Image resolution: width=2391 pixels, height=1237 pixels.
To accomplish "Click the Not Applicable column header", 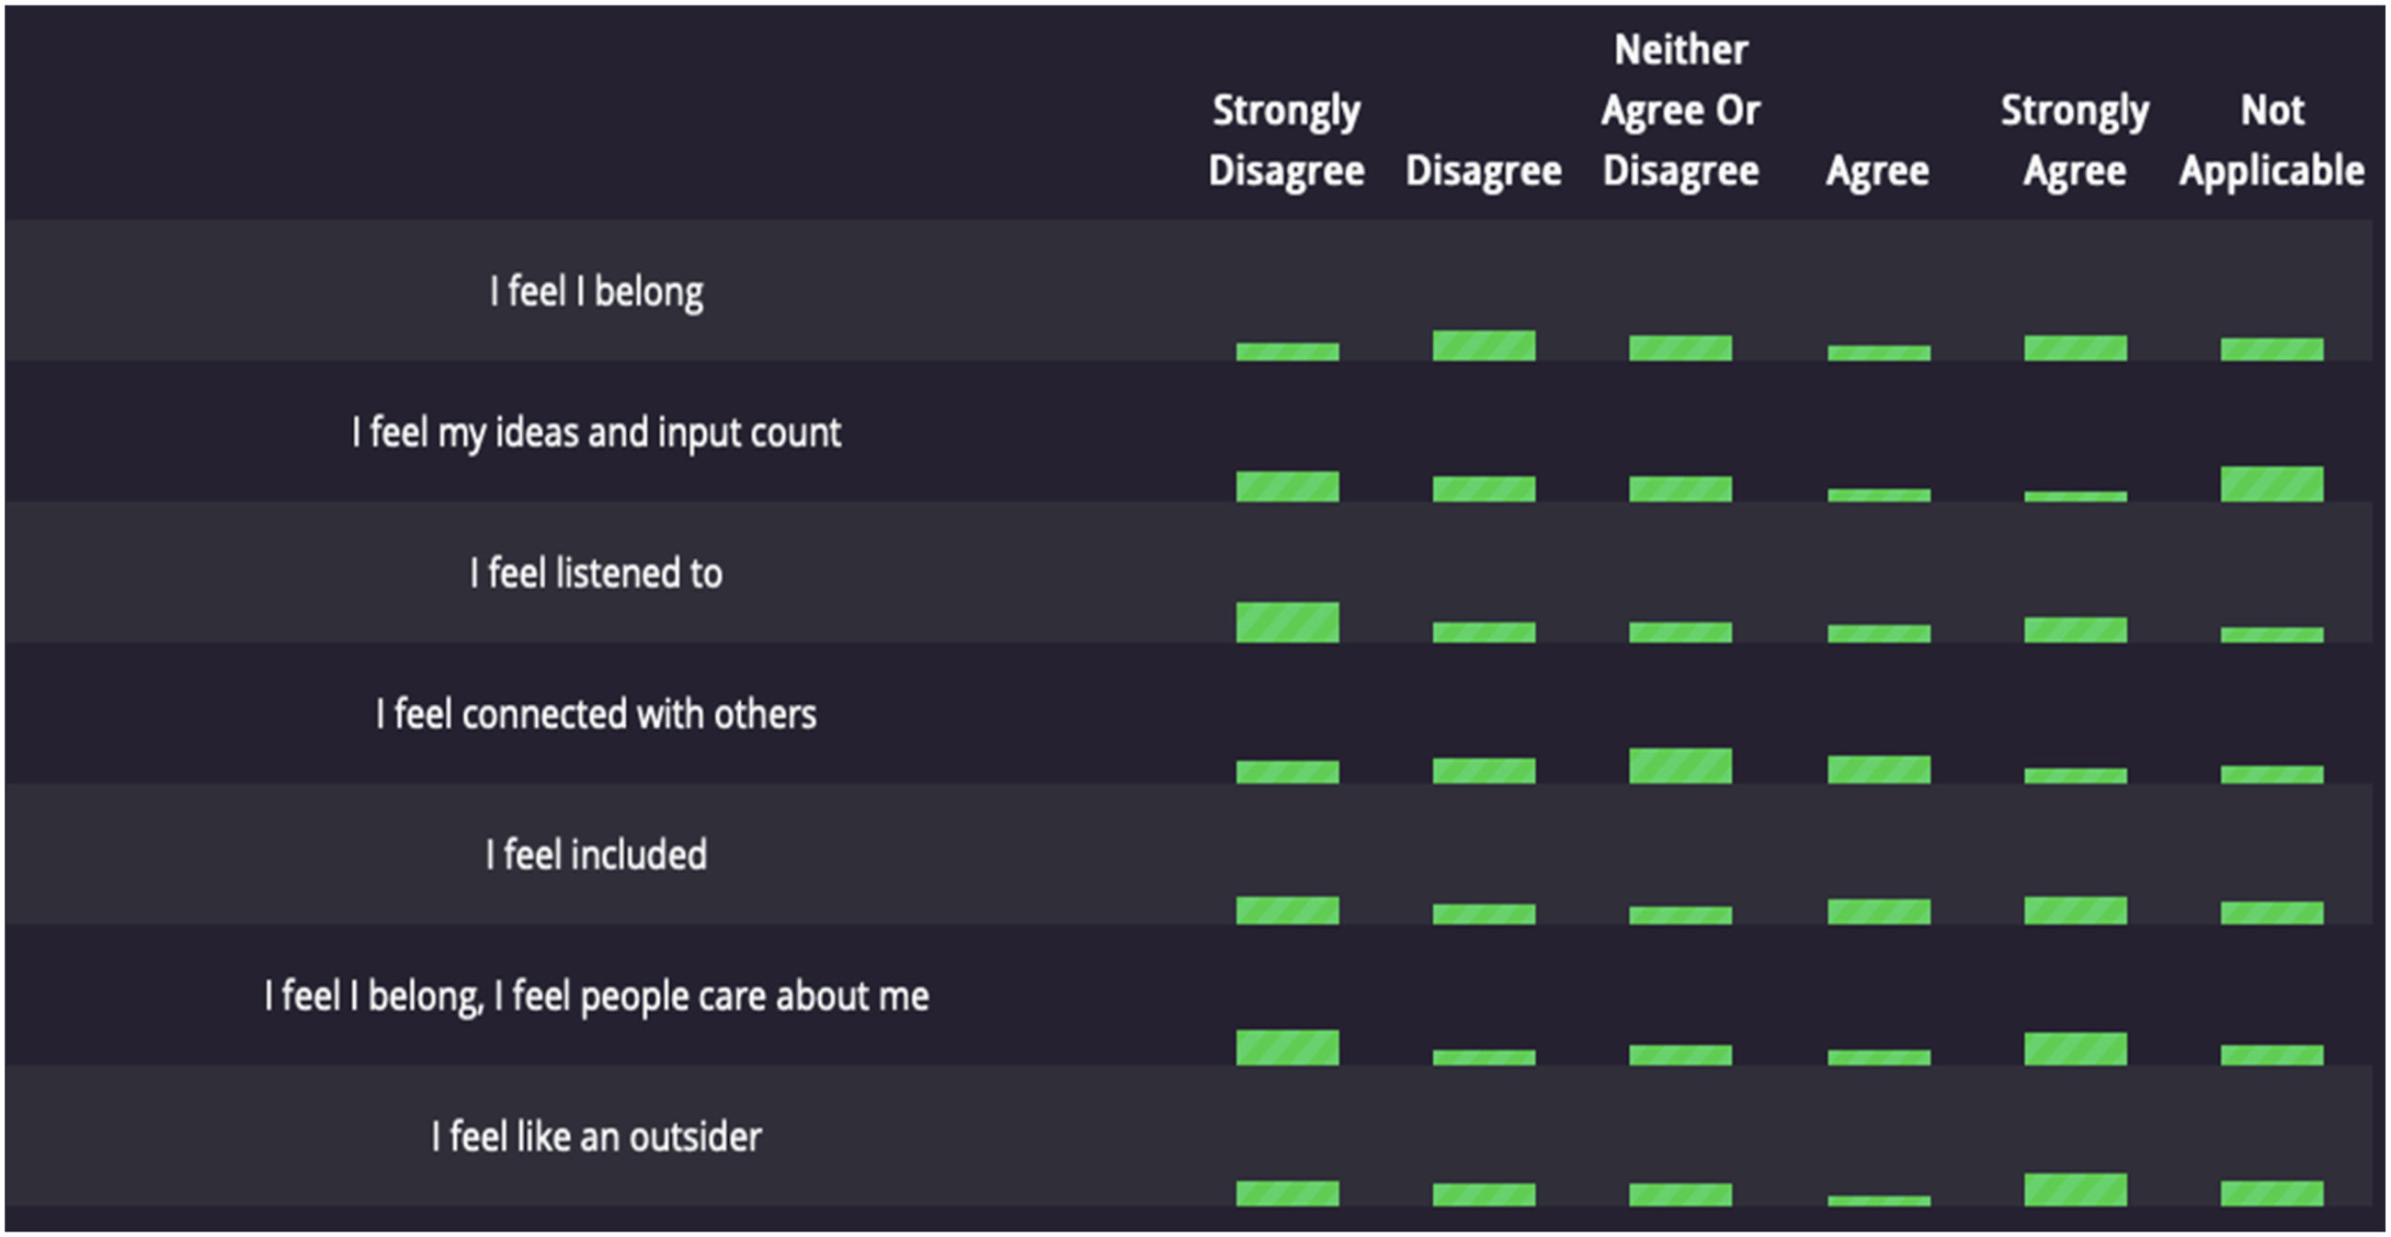I will pyautogui.click(x=2271, y=140).
